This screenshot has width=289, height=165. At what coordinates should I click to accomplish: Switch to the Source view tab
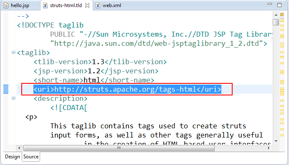pyautogui.click(x=31, y=157)
